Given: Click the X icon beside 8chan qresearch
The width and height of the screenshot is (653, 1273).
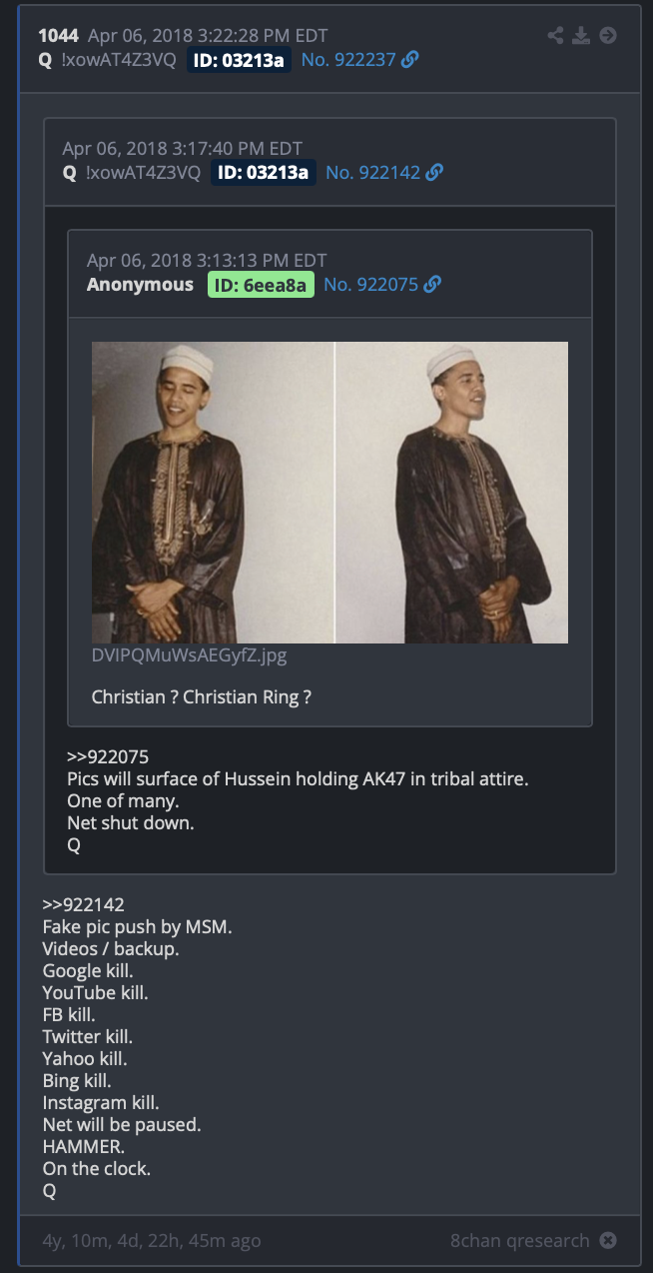Looking at the screenshot, I should click(x=608, y=1241).
